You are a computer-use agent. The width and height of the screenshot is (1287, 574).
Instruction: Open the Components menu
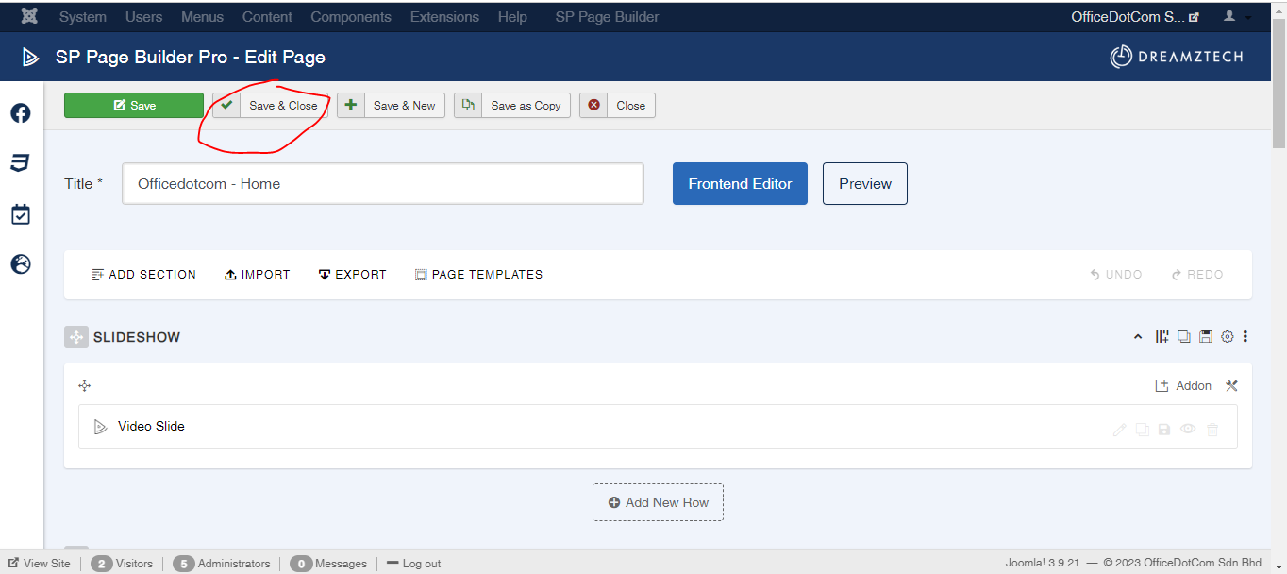click(x=351, y=17)
